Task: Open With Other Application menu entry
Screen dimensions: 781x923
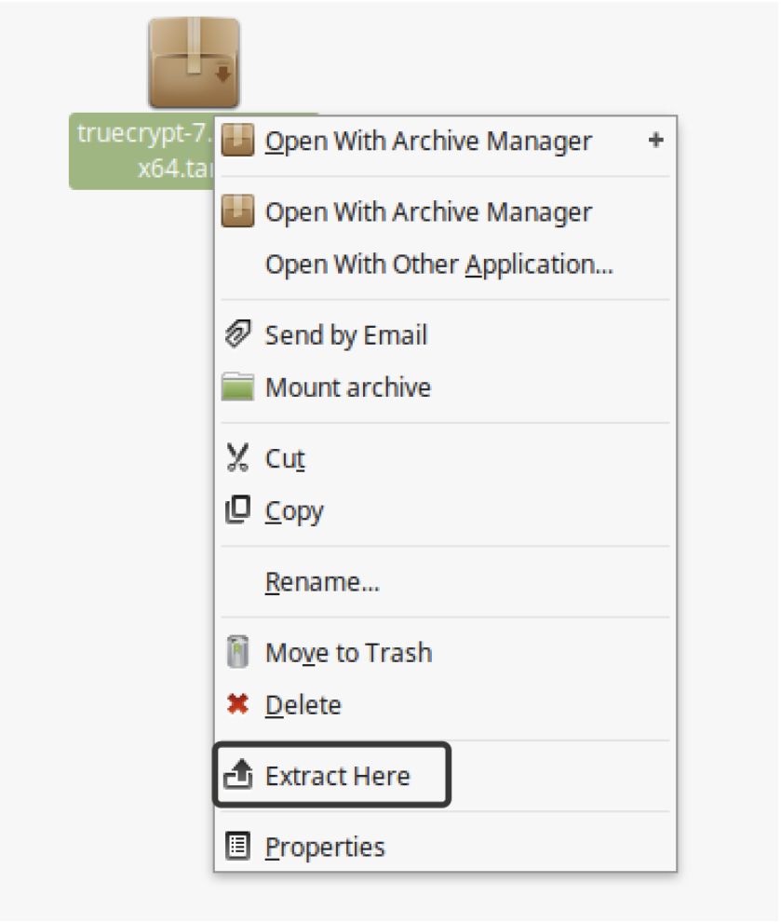Action: pos(438,265)
